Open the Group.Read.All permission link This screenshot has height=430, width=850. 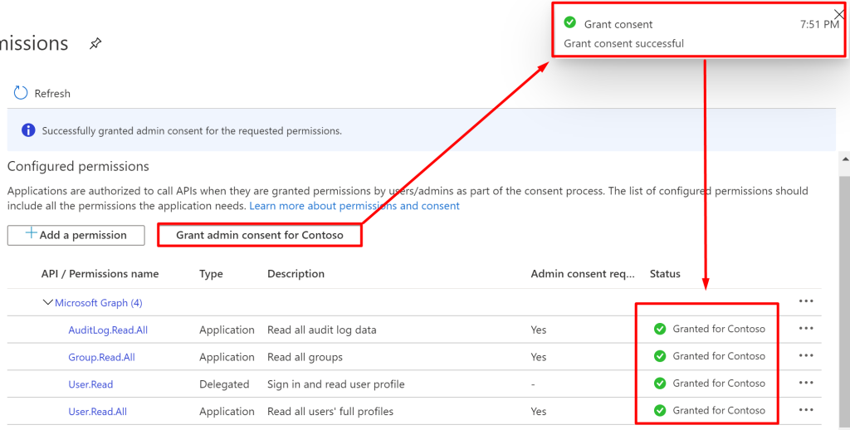click(101, 357)
